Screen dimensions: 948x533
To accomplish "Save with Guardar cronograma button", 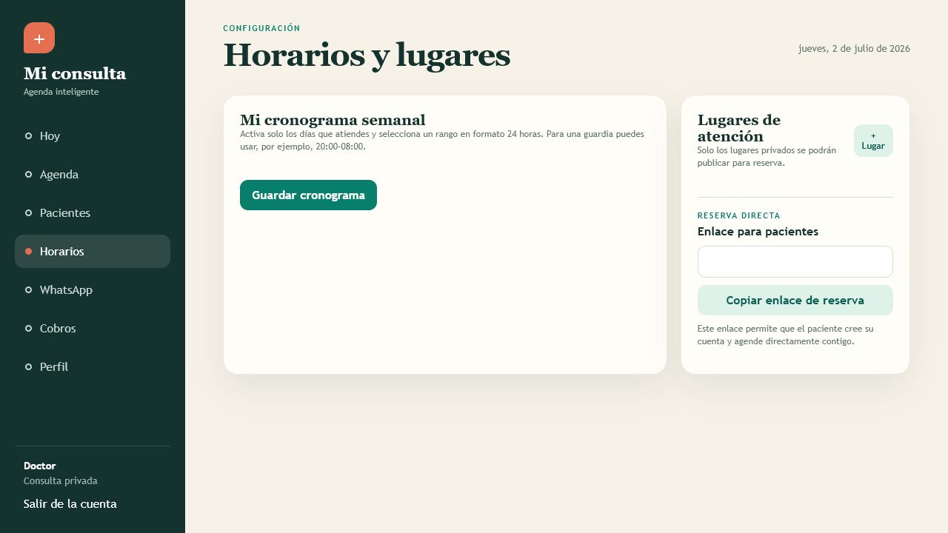I will 308,195.
